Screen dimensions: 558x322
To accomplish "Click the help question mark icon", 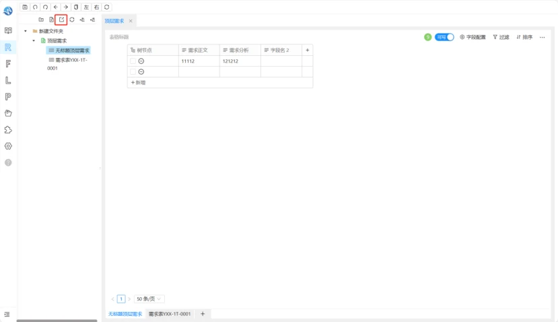I will tap(8, 163).
